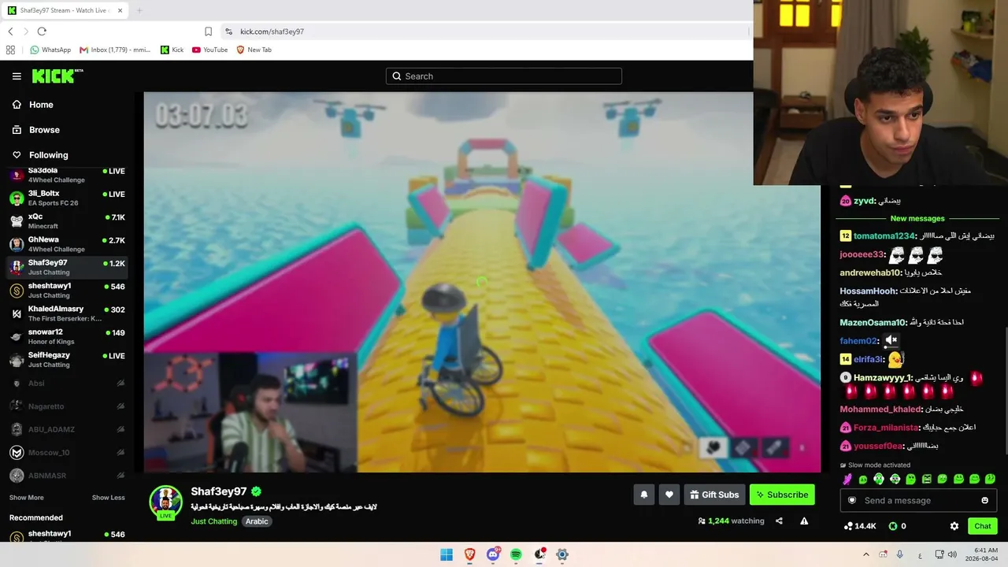
Task: Click the Kick search field
Action: pyautogui.click(x=504, y=76)
